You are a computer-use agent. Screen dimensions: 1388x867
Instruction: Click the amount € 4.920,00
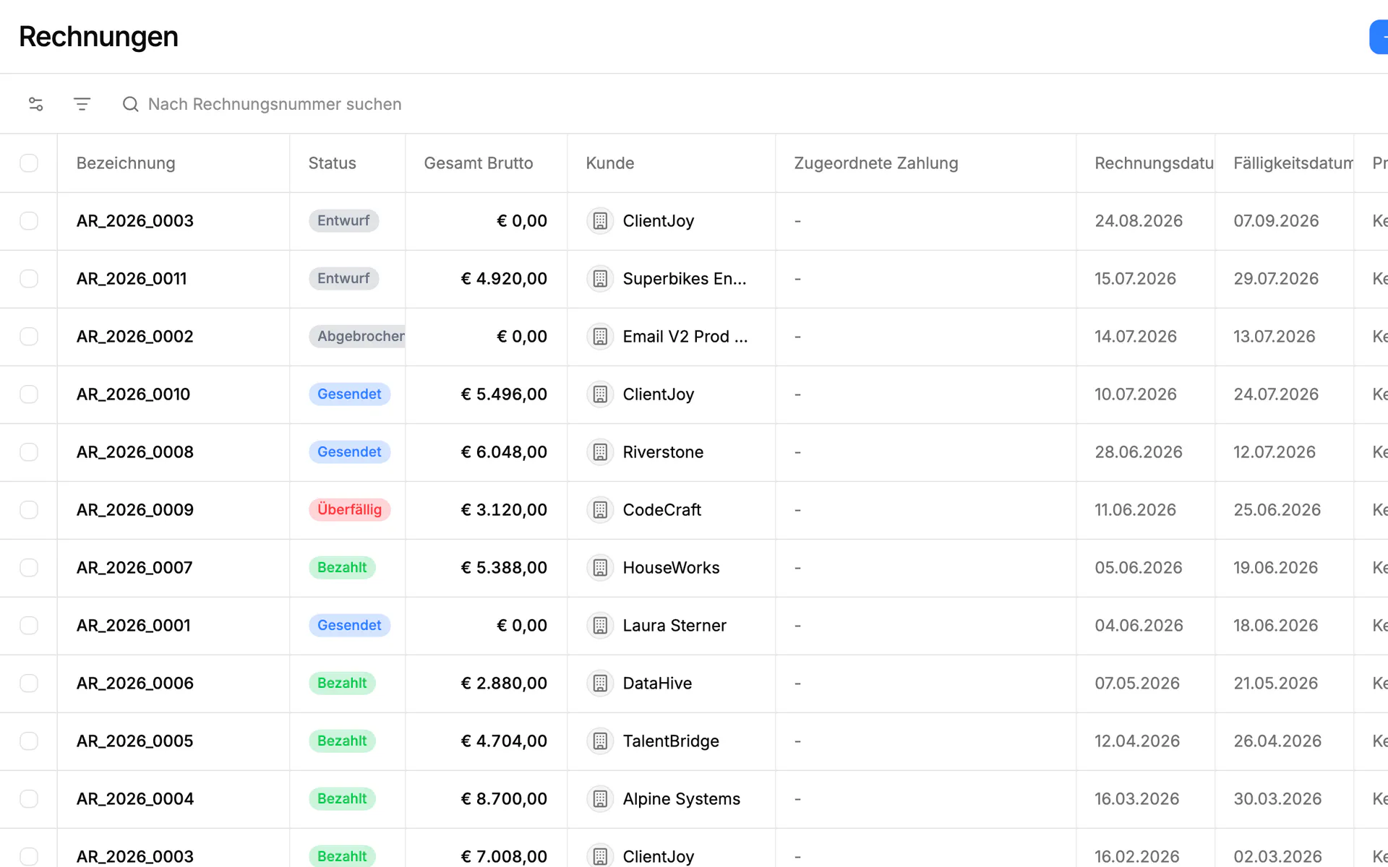tap(504, 279)
